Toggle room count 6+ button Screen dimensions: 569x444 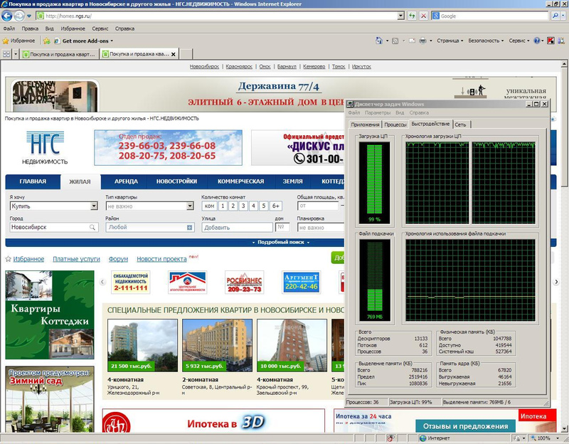click(x=276, y=206)
